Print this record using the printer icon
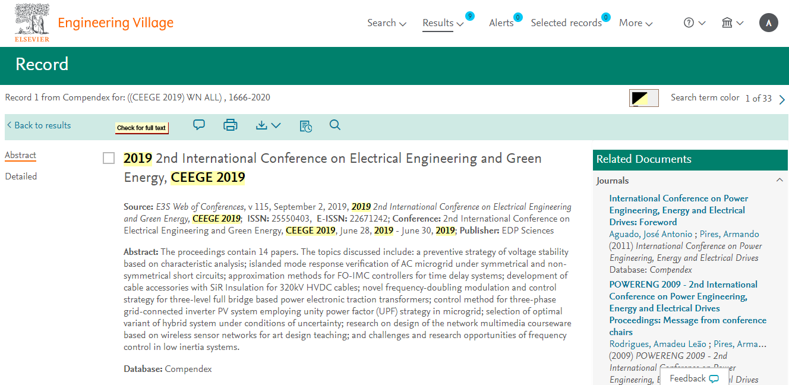789x385 pixels. tap(230, 125)
